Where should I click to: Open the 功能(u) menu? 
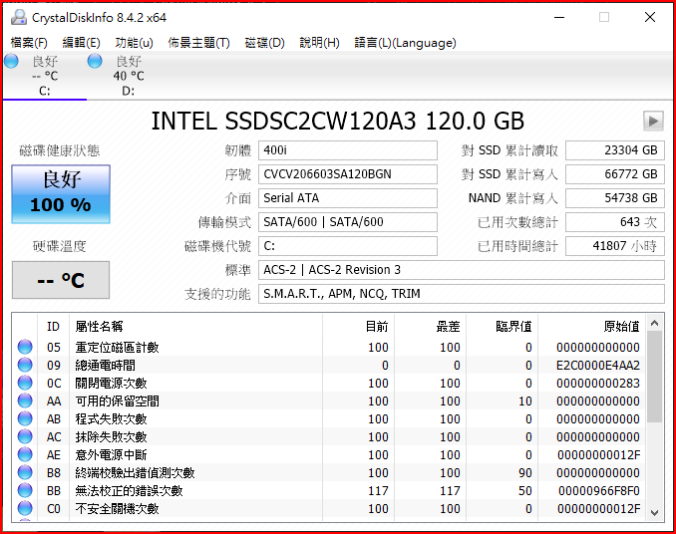134,43
